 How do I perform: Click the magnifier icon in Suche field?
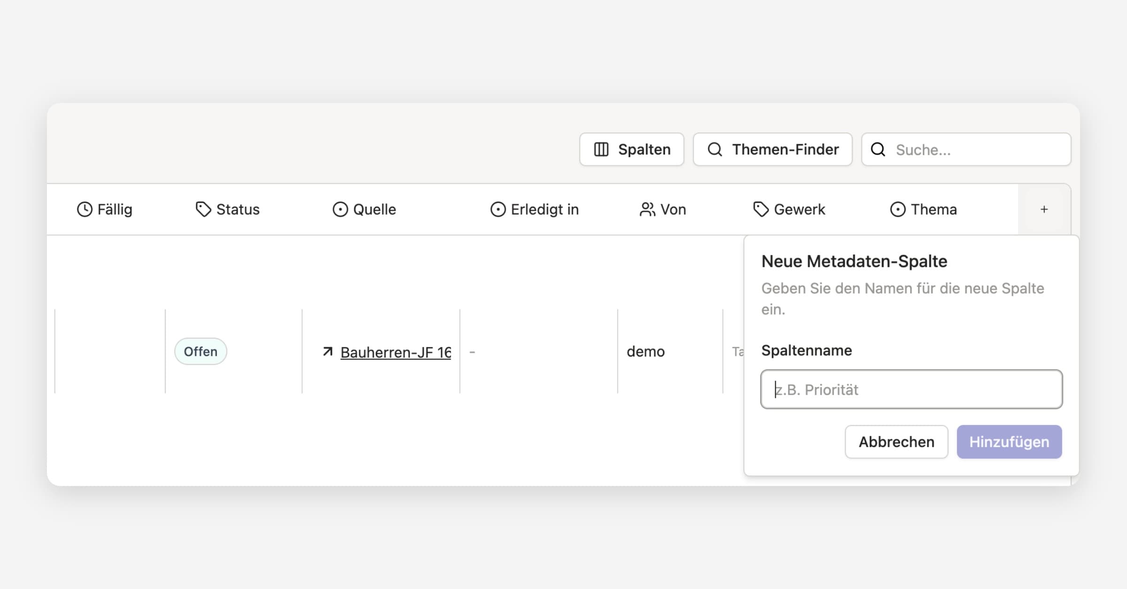(x=878, y=150)
